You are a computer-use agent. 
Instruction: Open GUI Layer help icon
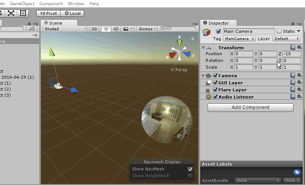293,82
